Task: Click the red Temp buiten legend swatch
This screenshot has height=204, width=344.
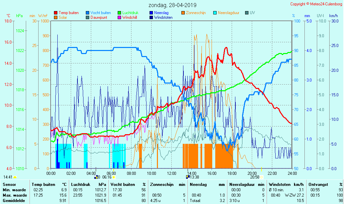Action: pos(56,13)
